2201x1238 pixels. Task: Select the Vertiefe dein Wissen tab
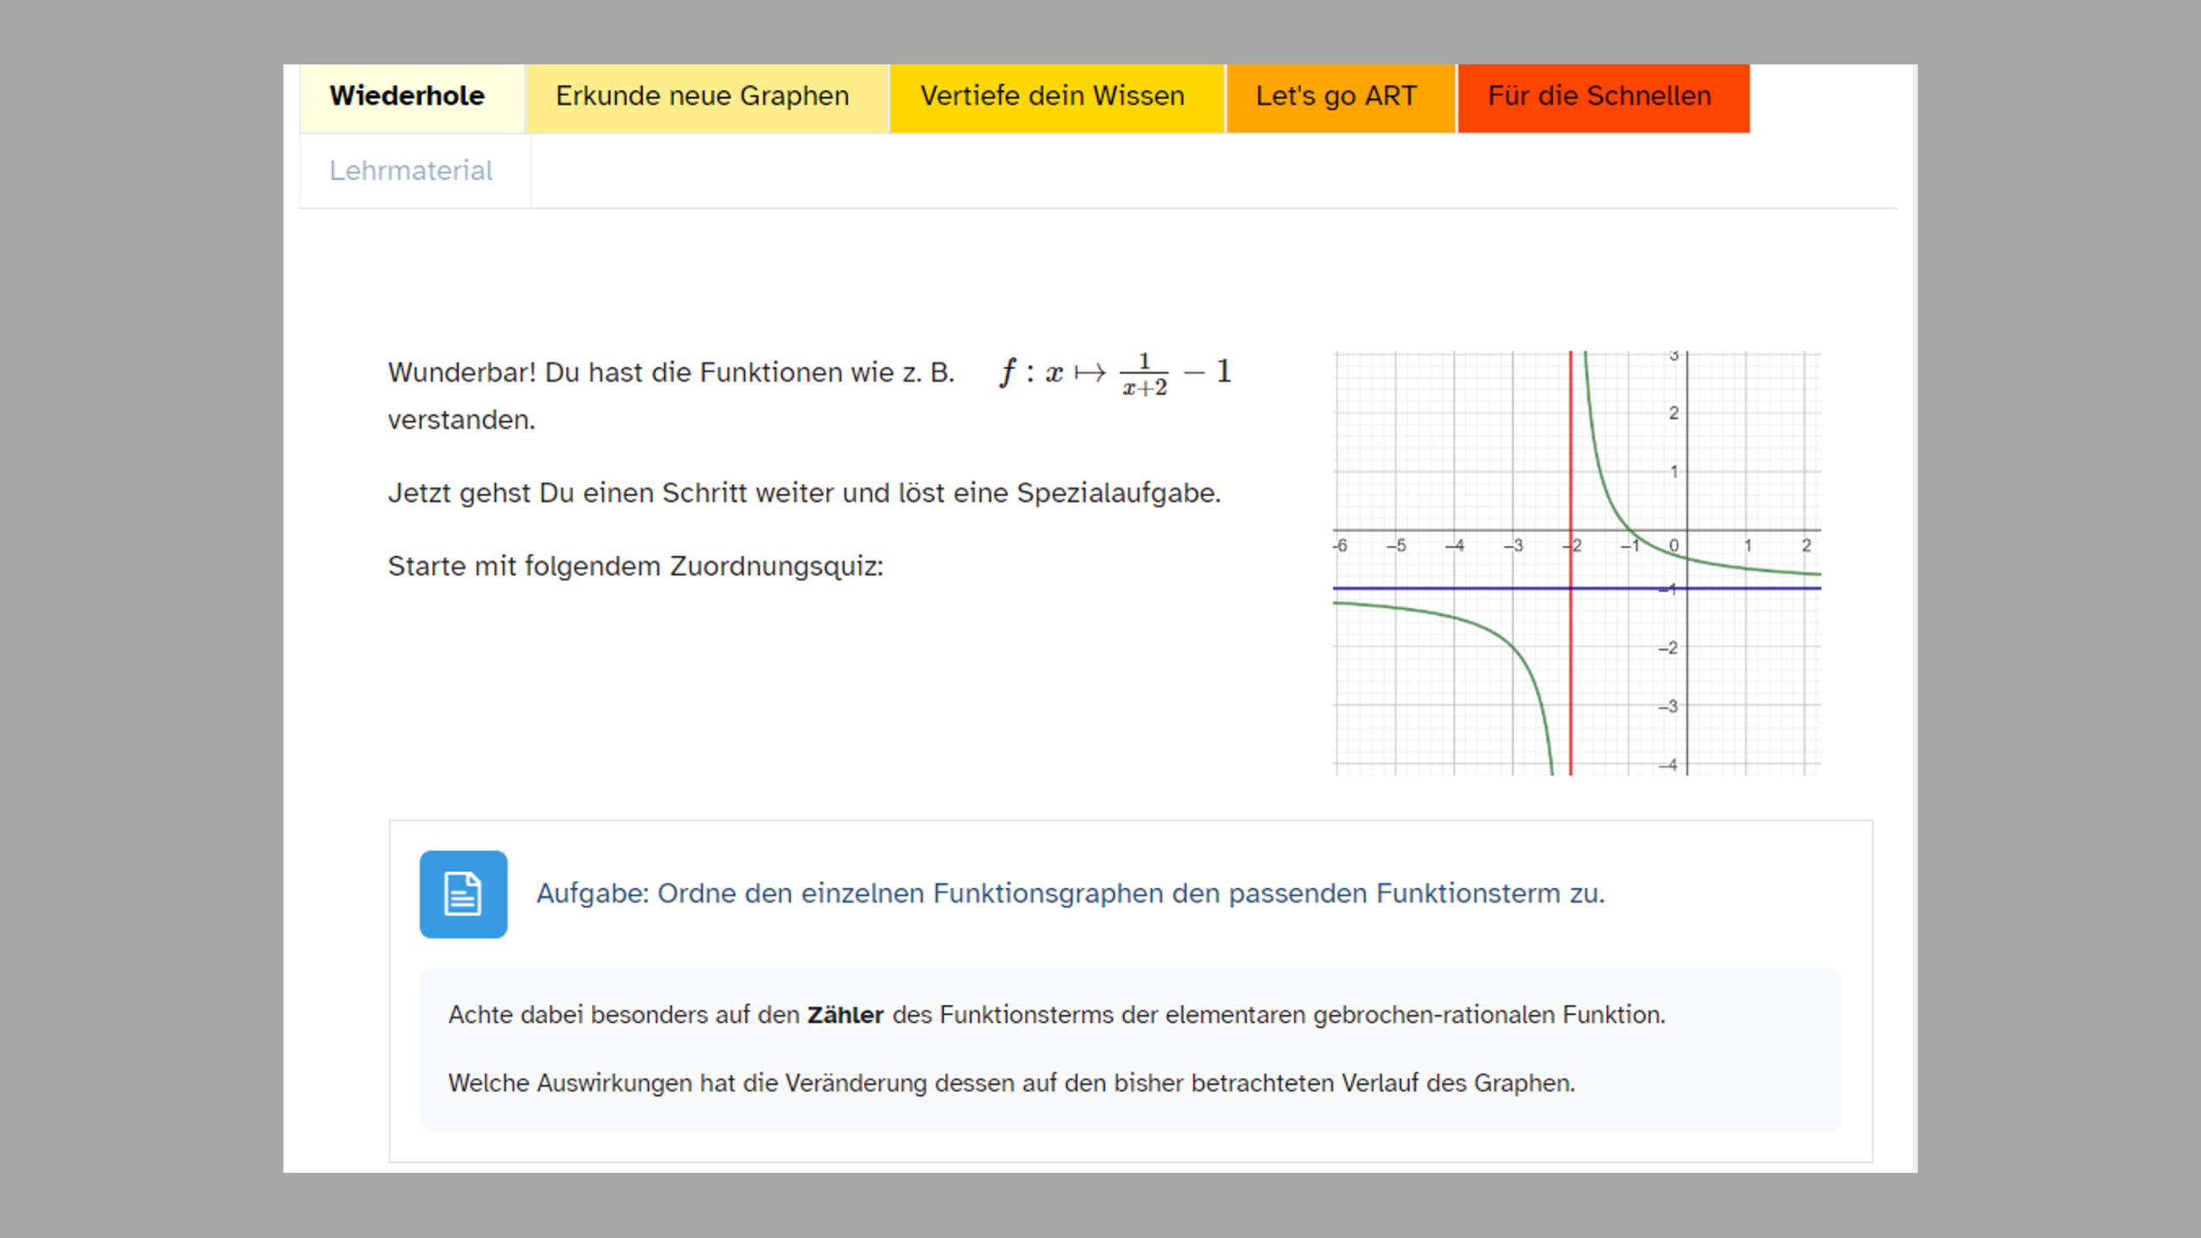point(1052,96)
